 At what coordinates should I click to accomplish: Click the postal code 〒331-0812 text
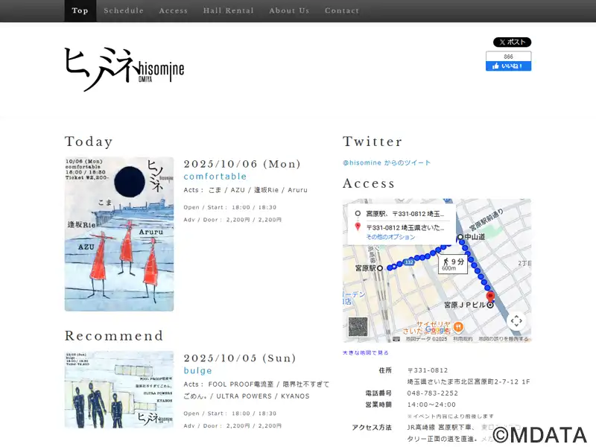tap(428, 370)
